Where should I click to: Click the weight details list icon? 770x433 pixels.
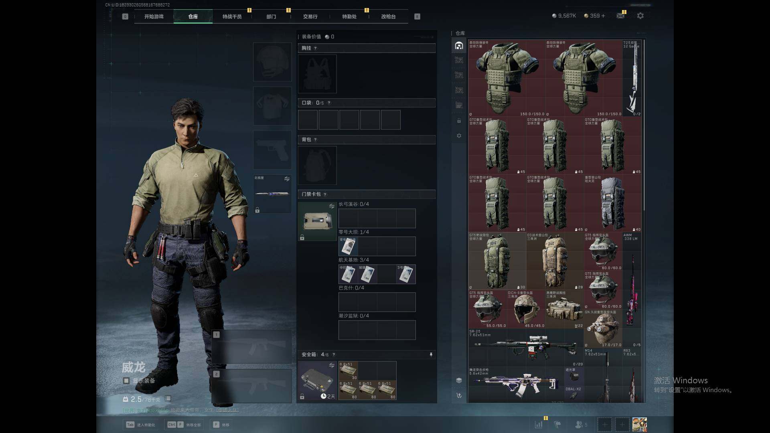(168, 399)
